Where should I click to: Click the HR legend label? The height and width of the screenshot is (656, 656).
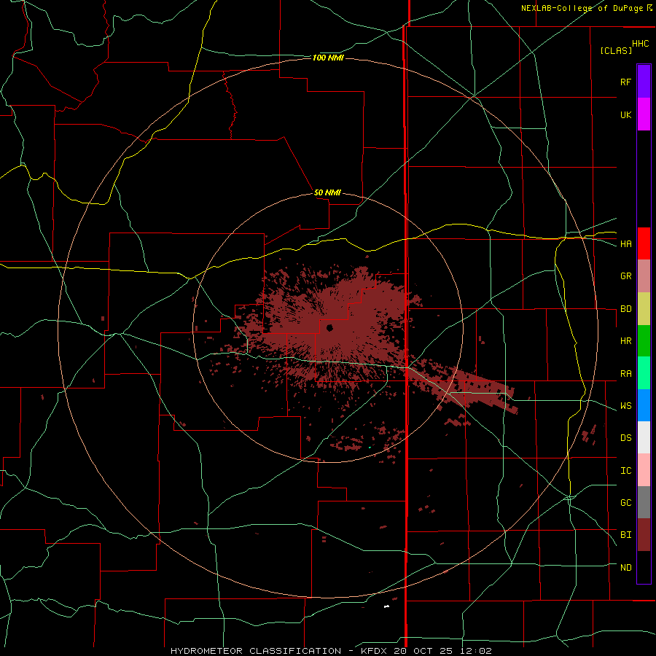[x=625, y=341]
